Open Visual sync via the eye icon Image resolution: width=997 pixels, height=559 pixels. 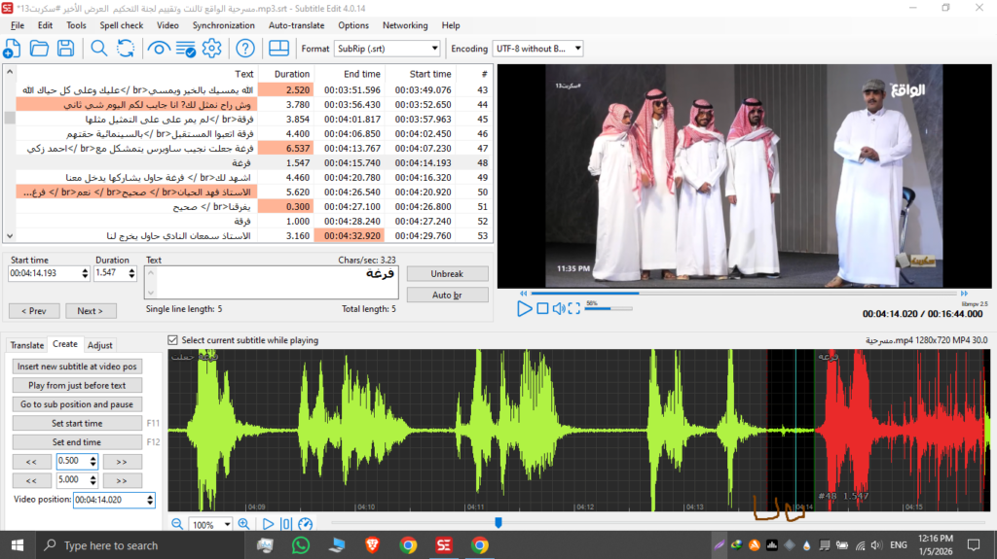click(x=159, y=48)
